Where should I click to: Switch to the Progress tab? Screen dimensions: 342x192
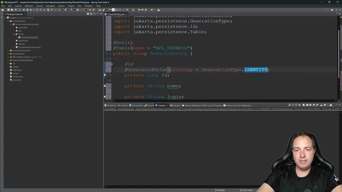pos(175,106)
